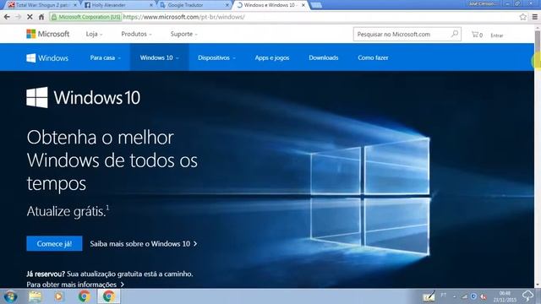Viewport: 541px width, 304px height.
Task: Click the Microsoft Corporation security padlock badge
Action: click(85, 17)
